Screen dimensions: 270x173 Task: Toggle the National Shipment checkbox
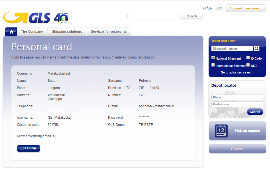pyautogui.click(x=213, y=58)
